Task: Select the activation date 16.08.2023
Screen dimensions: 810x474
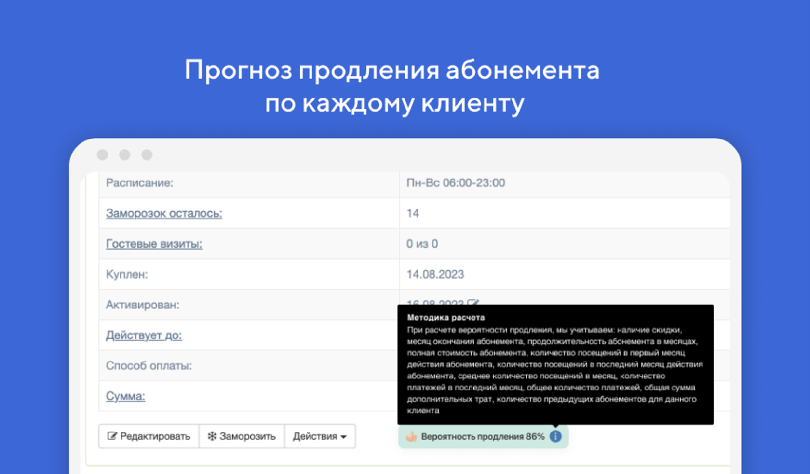Action: click(436, 302)
